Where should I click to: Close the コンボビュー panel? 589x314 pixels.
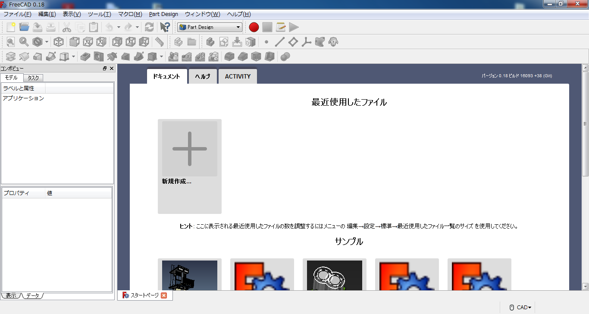112,69
